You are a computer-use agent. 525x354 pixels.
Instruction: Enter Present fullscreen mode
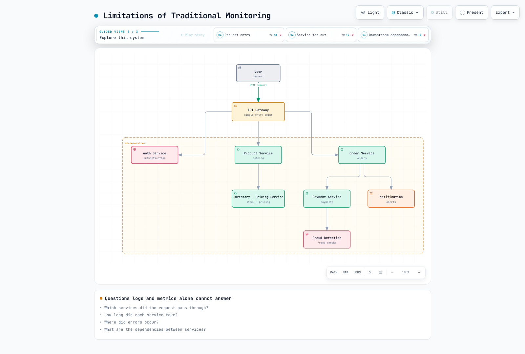[x=472, y=12]
